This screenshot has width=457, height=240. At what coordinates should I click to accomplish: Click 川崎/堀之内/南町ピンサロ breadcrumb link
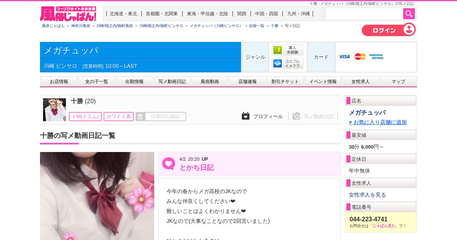(x=161, y=26)
